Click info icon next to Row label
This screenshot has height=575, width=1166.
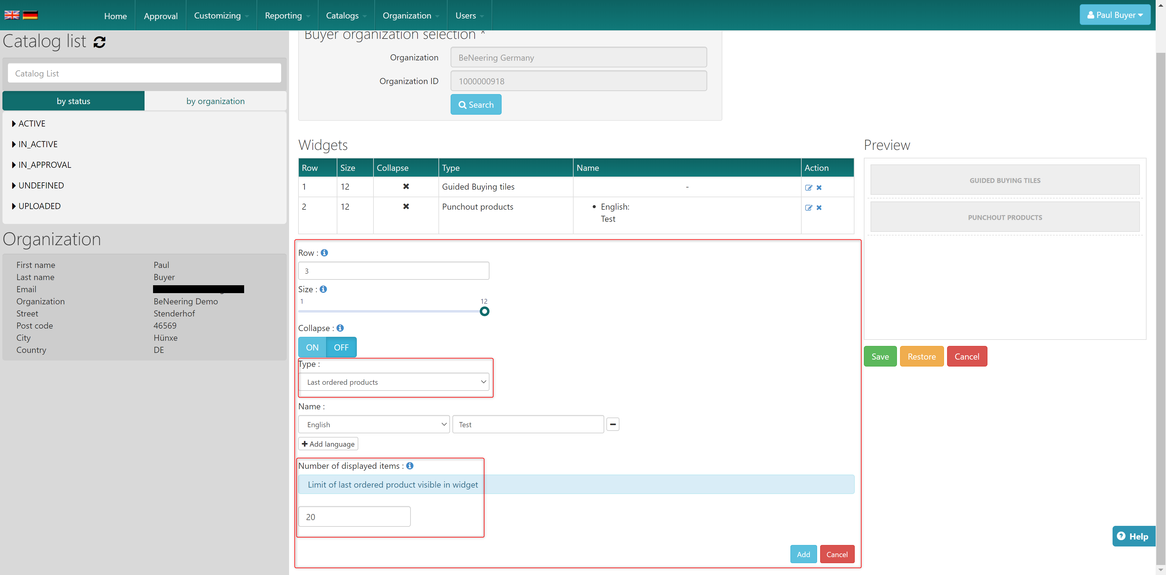[324, 253]
